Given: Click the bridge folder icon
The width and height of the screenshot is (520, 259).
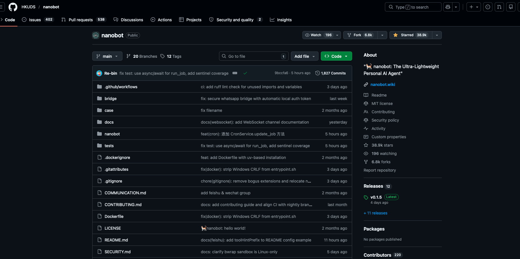Looking at the screenshot, I should click(99, 99).
